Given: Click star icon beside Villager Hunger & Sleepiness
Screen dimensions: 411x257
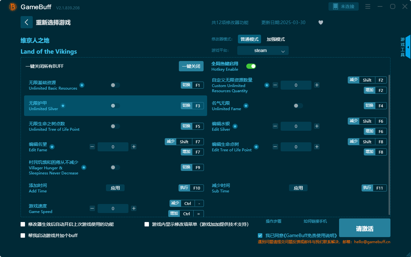Looking at the screenshot, I should 84,167.
